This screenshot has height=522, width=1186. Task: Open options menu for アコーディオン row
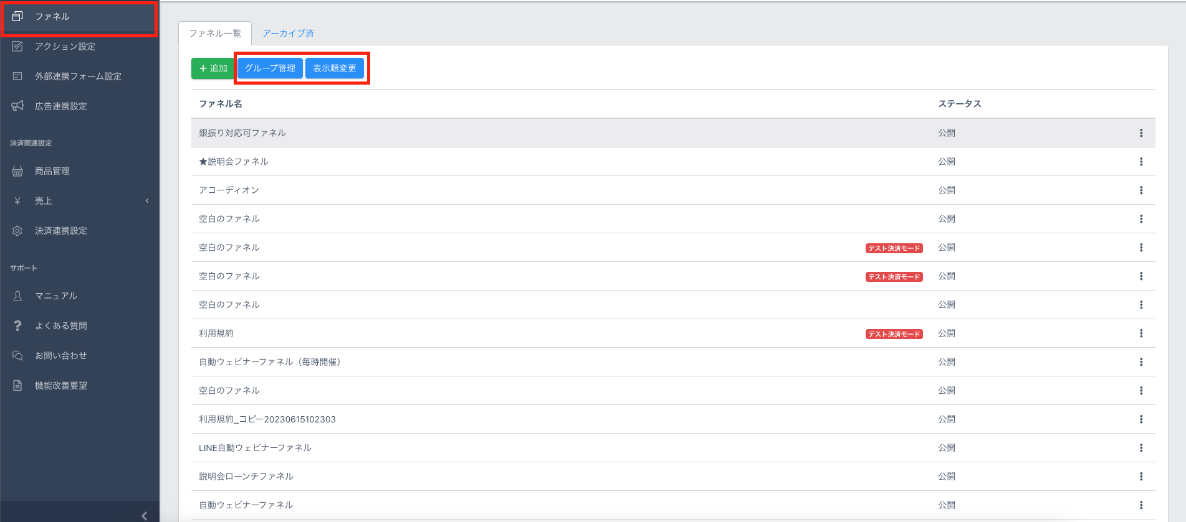pos(1141,190)
